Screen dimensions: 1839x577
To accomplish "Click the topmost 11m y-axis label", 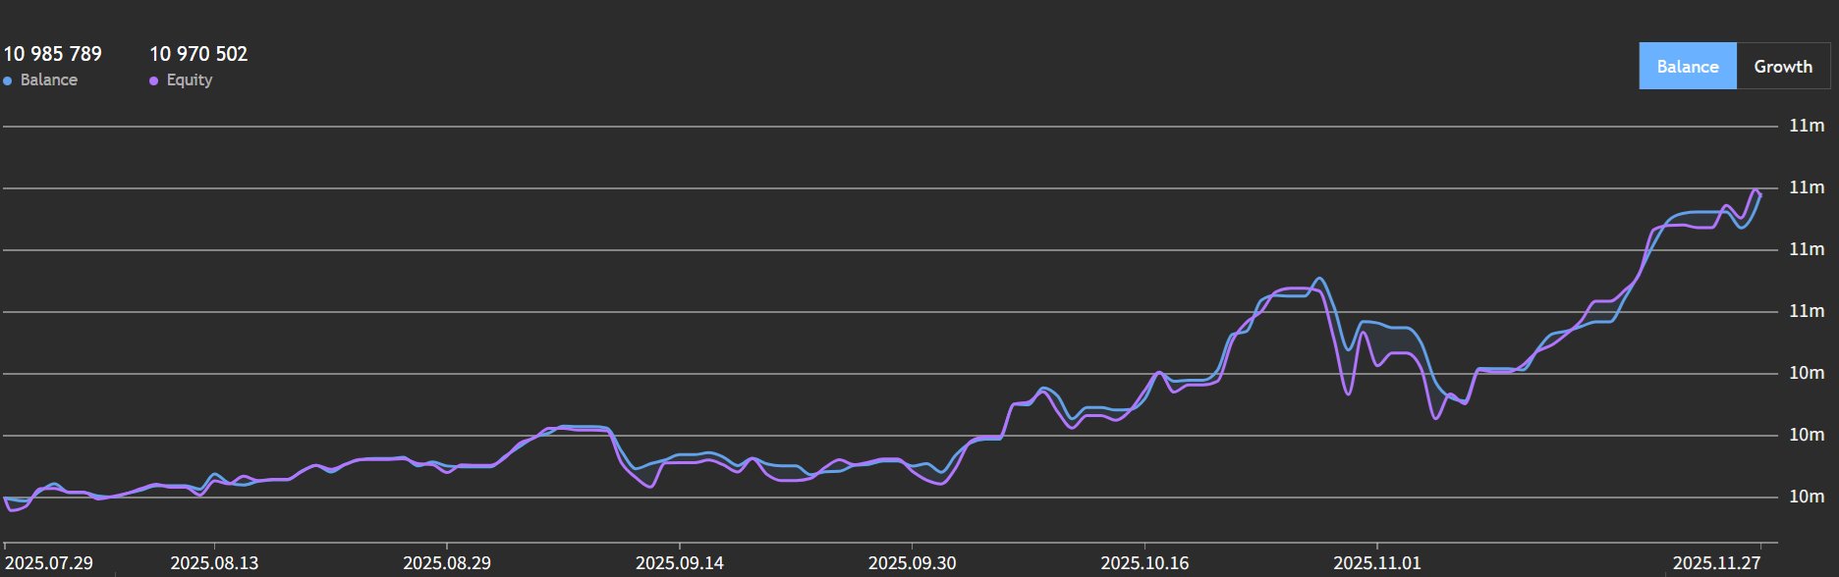I will (1806, 126).
